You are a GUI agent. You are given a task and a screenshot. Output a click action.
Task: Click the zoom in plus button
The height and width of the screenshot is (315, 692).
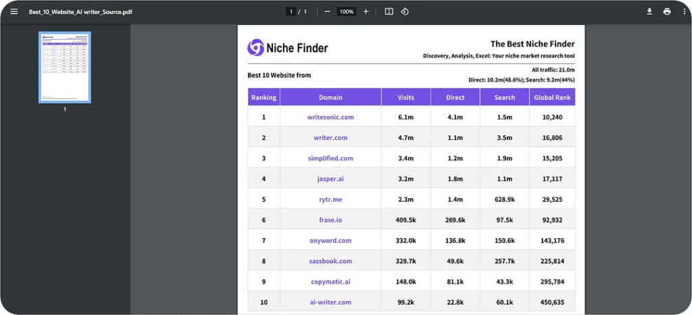tap(366, 11)
